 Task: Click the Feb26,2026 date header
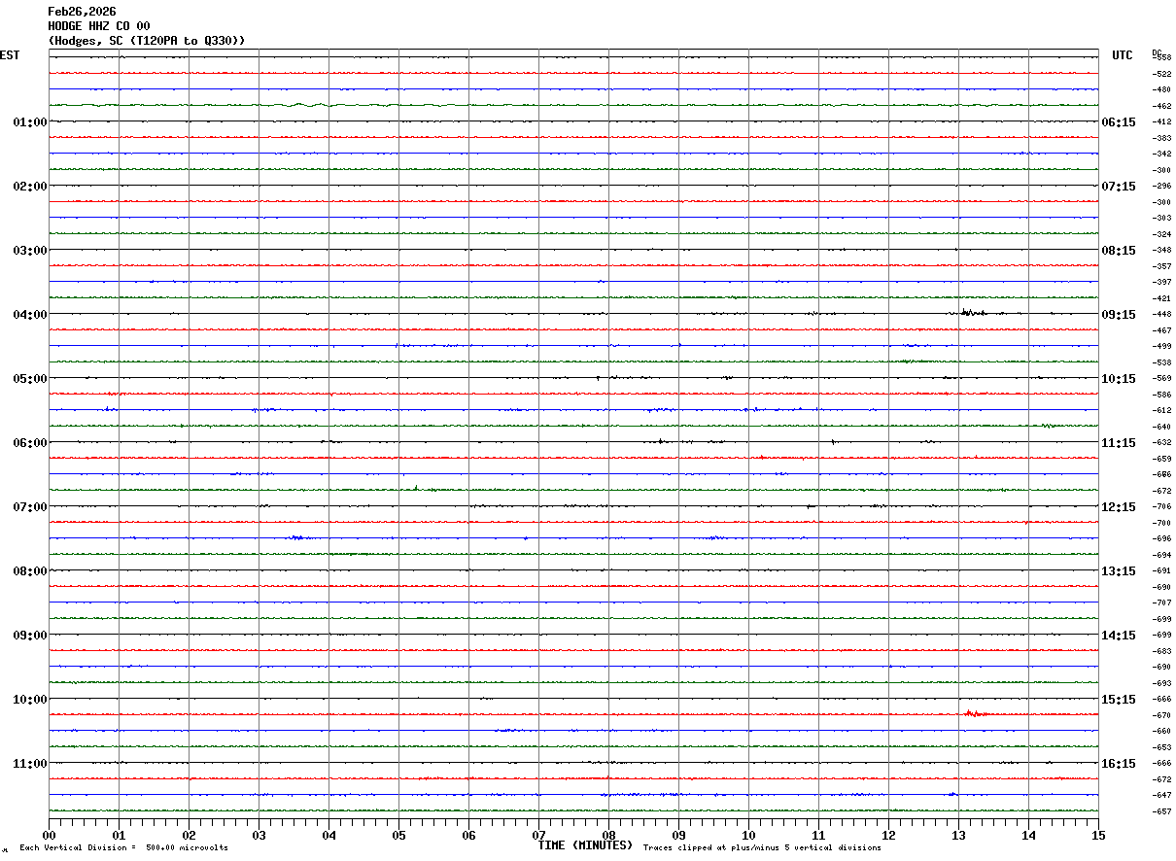[x=82, y=12]
